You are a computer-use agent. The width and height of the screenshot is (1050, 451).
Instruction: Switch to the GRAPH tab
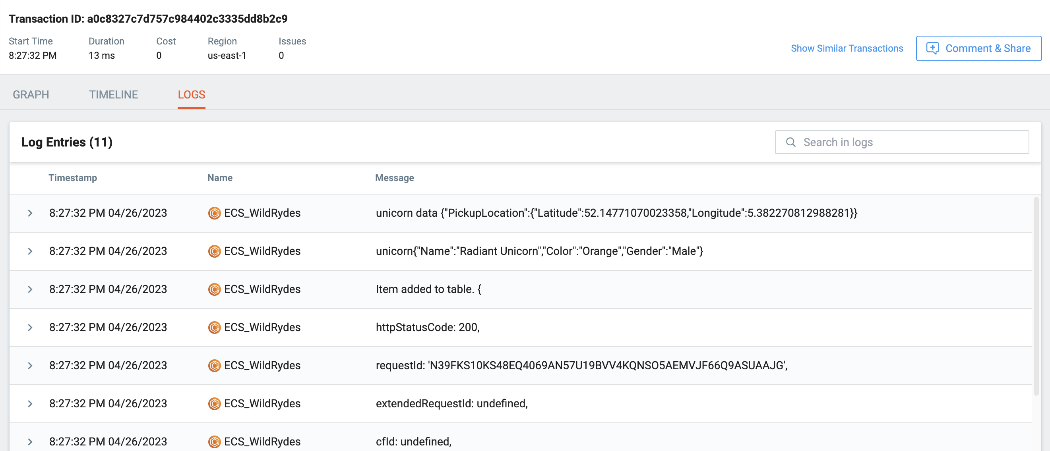31,94
